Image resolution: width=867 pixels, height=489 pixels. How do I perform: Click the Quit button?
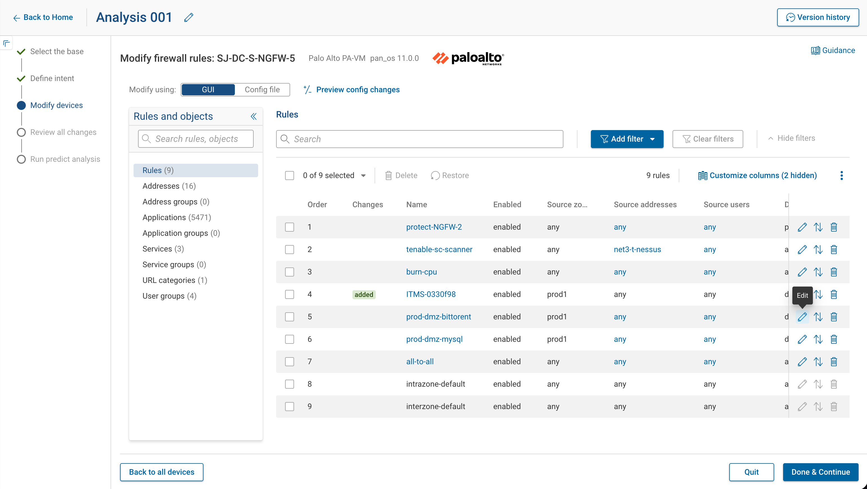coord(751,472)
